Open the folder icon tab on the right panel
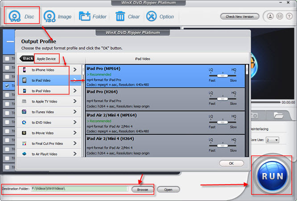The height and width of the screenshot is (201, 297). tap(278, 116)
